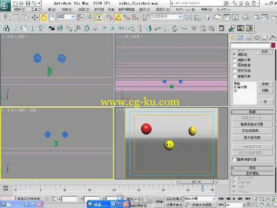Screen dimensions: 277x208
Task: Click the current frame spinner arrows
Action: 244,205
